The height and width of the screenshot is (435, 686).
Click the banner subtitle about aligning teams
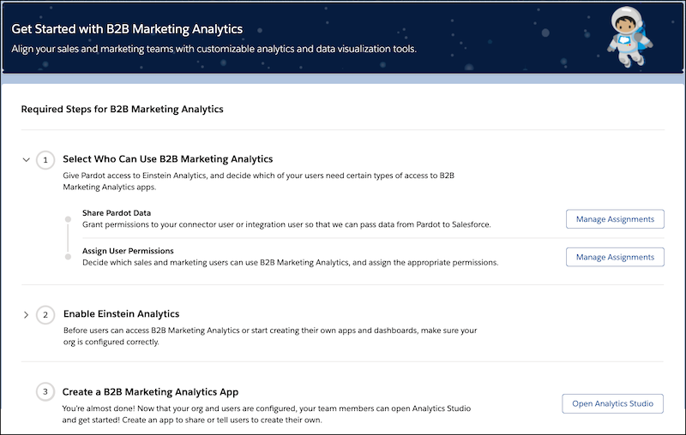(214, 49)
